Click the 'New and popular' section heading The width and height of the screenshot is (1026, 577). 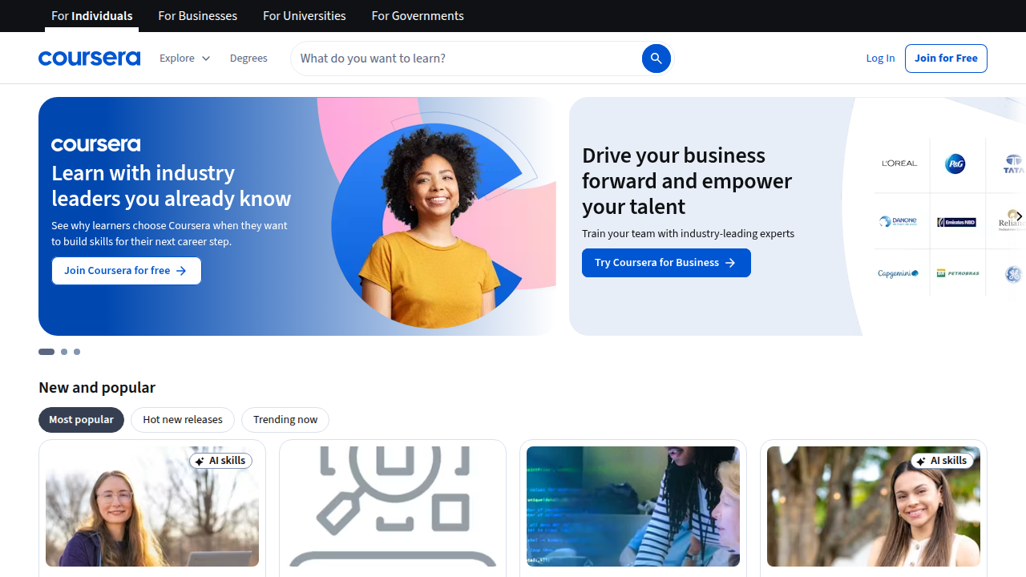pyautogui.click(x=97, y=387)
